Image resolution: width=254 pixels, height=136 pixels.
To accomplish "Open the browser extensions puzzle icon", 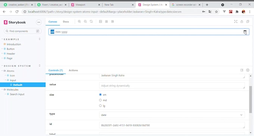I will pos(237,12).
